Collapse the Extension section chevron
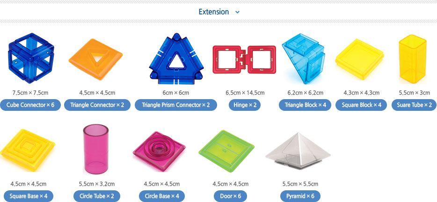Image resolution: width=437 pixels, height=202 pixels. pos(238,12)
